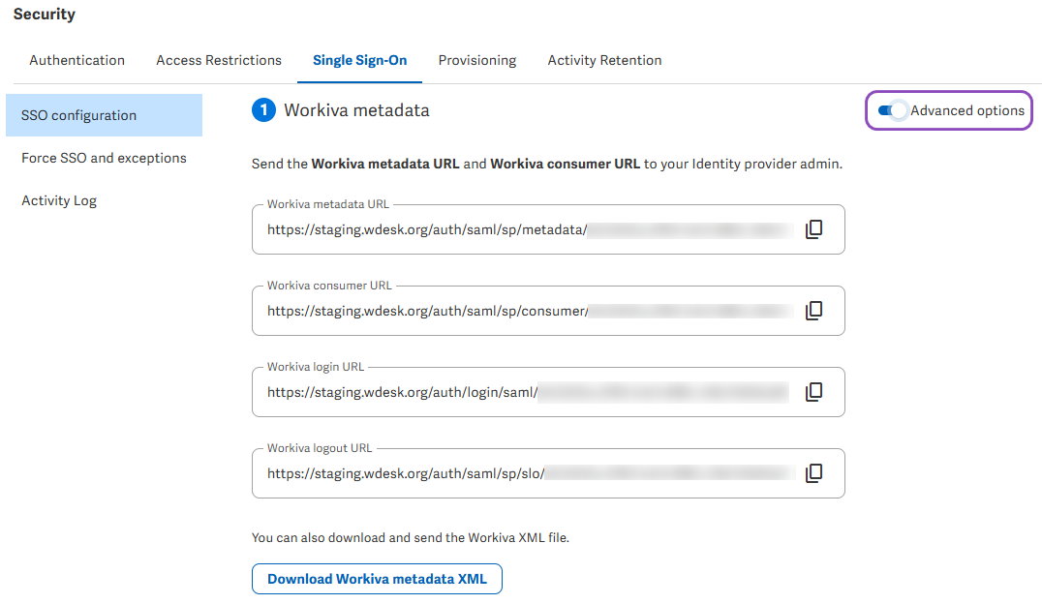
Task: Click into the Workiva login URL field
Action: pos(402,393)
